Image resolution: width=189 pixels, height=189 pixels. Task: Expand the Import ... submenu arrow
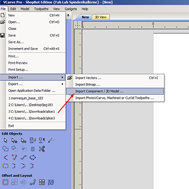(x=62, y=77)
